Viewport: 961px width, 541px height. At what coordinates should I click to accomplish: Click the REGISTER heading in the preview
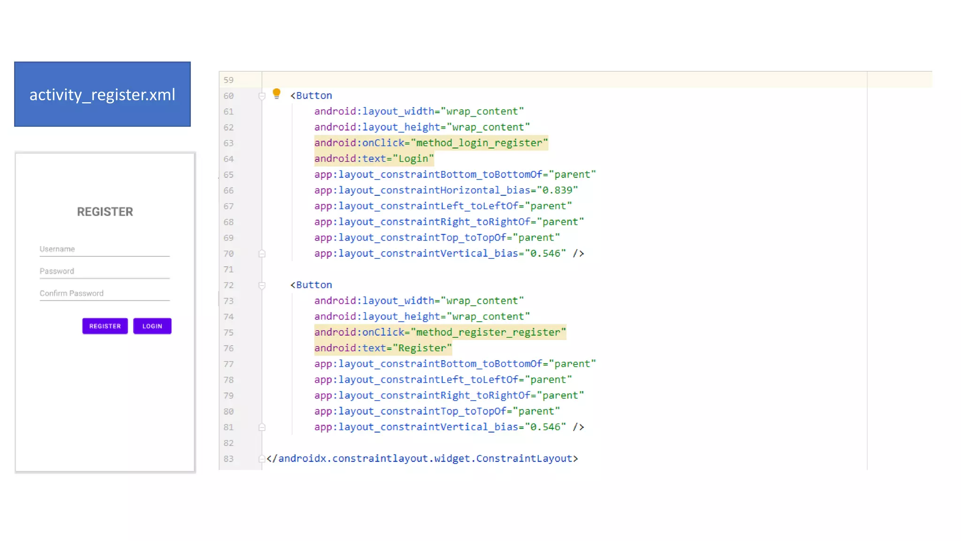[105, 212]
